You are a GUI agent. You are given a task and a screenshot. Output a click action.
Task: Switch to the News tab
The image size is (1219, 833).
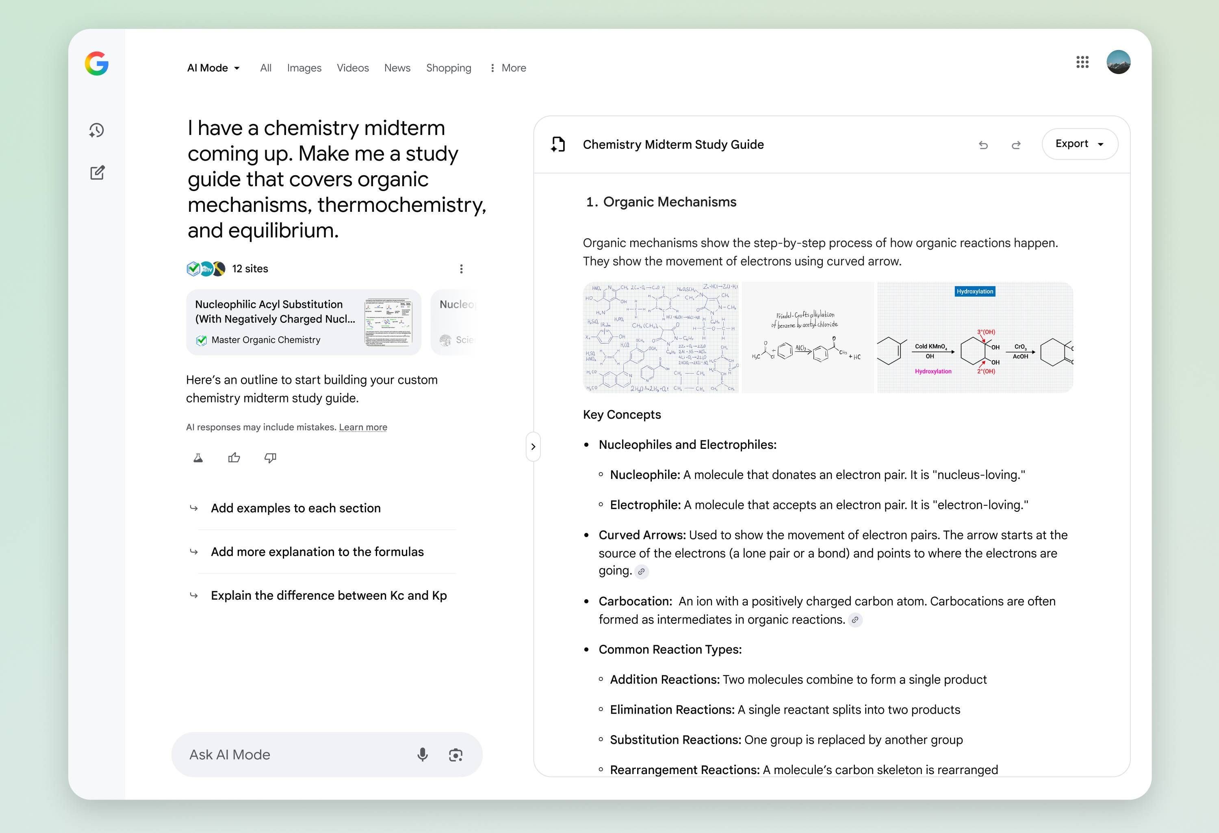pyautogui.click(x=397, y=68)
